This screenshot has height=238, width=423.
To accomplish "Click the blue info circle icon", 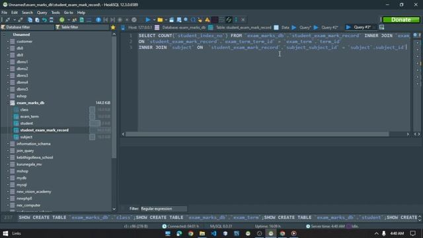I will (98, 20).
